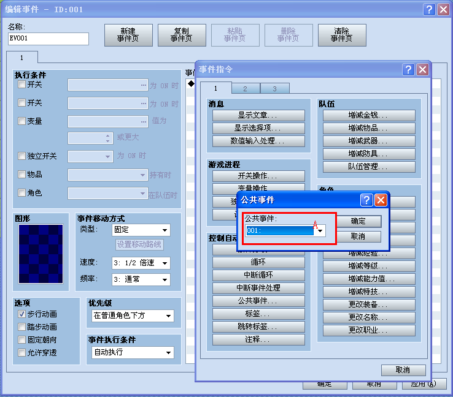This screenshot has width=453, height=397.
Task: Select tab 1 in 事件指令
Action: (x=216, y=88)
